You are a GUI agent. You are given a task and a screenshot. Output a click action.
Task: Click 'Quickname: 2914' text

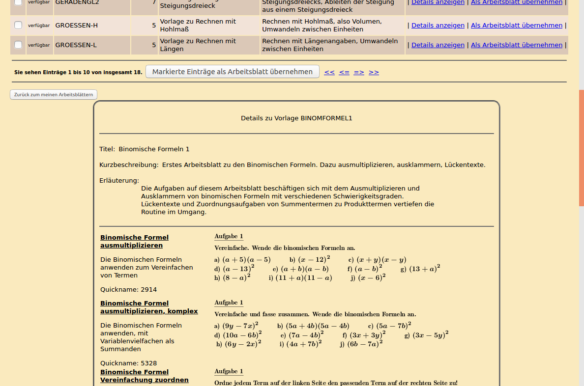pyautogui.click(x=128, y=290)
